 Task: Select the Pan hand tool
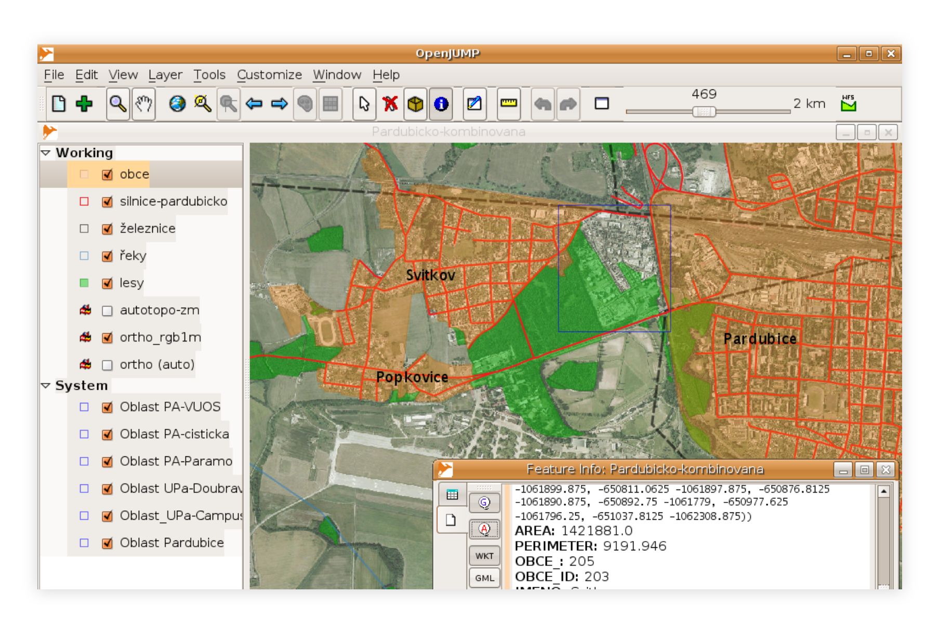tap(143, 104)
